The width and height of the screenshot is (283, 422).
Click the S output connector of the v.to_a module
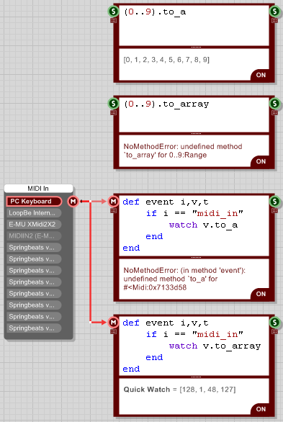click(x=274, y=201)
